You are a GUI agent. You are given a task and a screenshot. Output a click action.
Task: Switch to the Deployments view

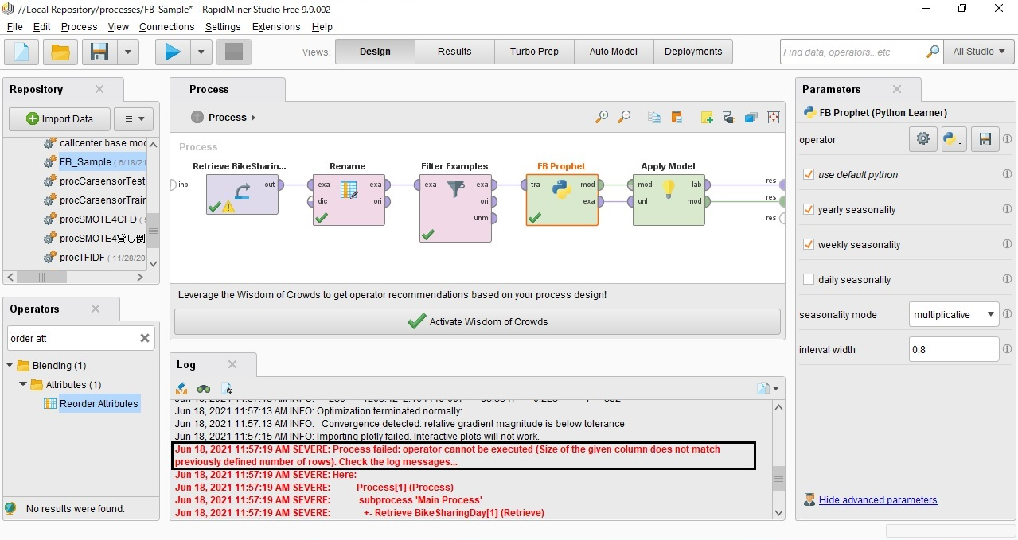click(x=693, y=52)
